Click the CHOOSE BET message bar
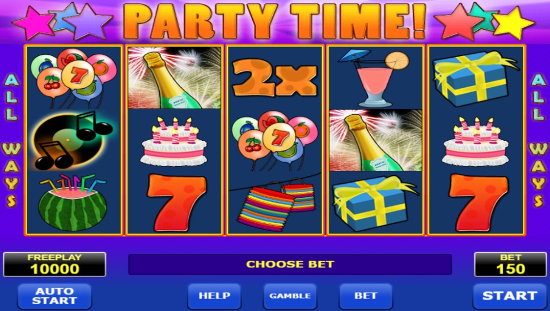Screen dimensions: 550x311 point(290,264)
